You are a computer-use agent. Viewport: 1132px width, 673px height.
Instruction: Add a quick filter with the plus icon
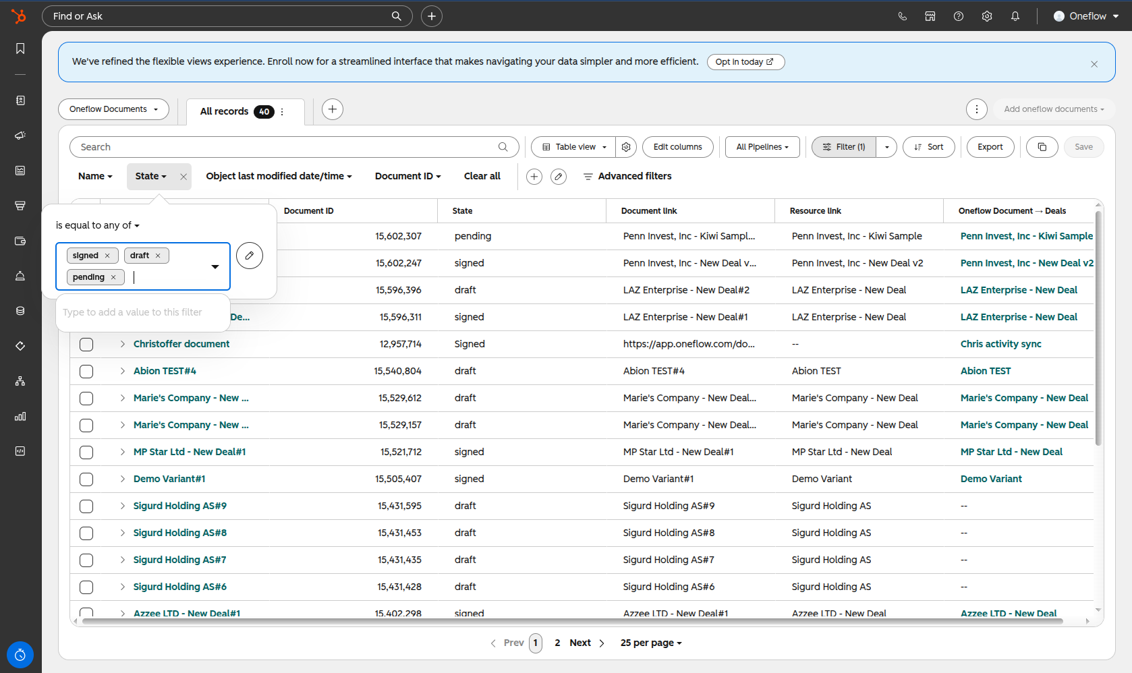[534, 177]
